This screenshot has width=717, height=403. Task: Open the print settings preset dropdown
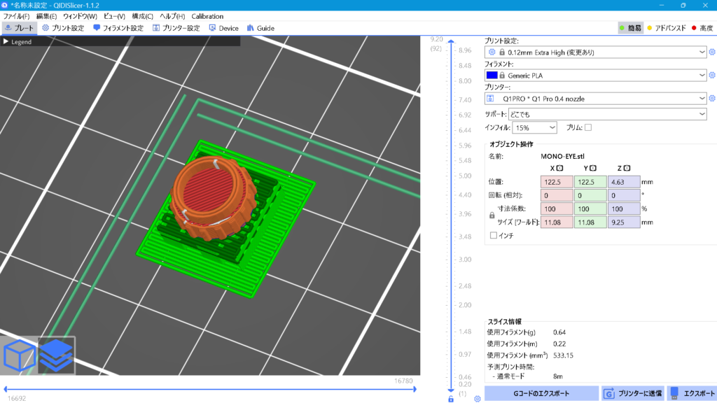point(595,52)
